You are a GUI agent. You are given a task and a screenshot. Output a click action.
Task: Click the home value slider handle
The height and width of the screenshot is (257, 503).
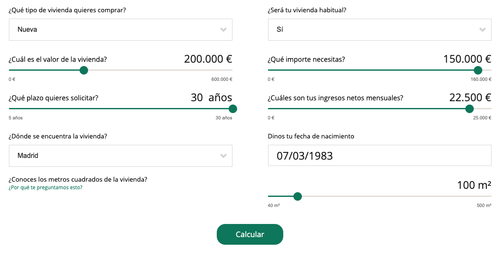point(83,70)
